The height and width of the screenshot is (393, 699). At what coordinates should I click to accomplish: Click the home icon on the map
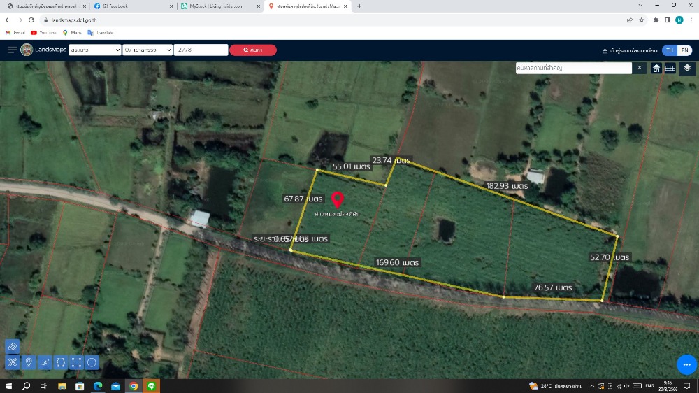tap(656, 68)
